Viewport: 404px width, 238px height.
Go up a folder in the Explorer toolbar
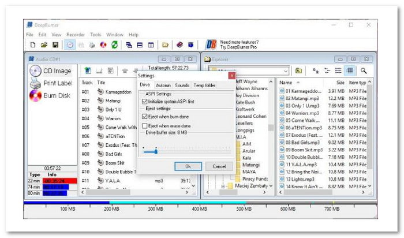pos(298,70)
